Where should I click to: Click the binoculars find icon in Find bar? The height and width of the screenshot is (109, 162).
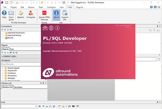40,106
